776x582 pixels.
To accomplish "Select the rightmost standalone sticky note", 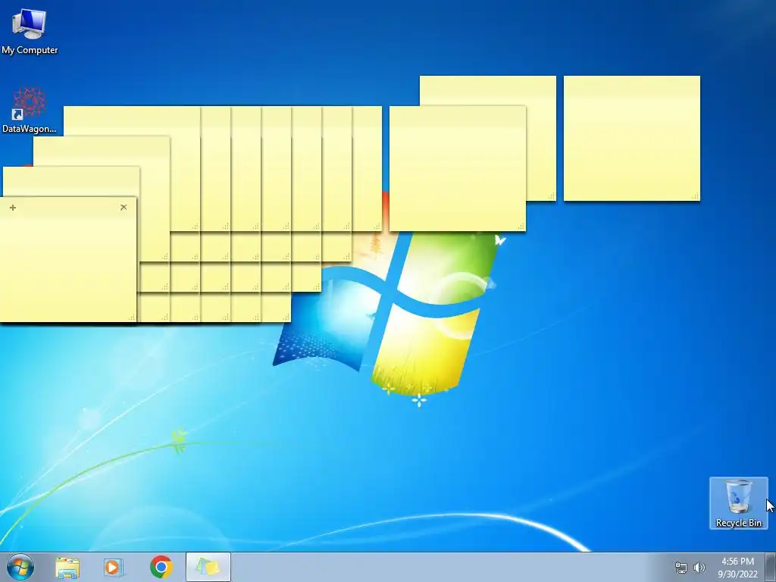I will tap(632, 138).
